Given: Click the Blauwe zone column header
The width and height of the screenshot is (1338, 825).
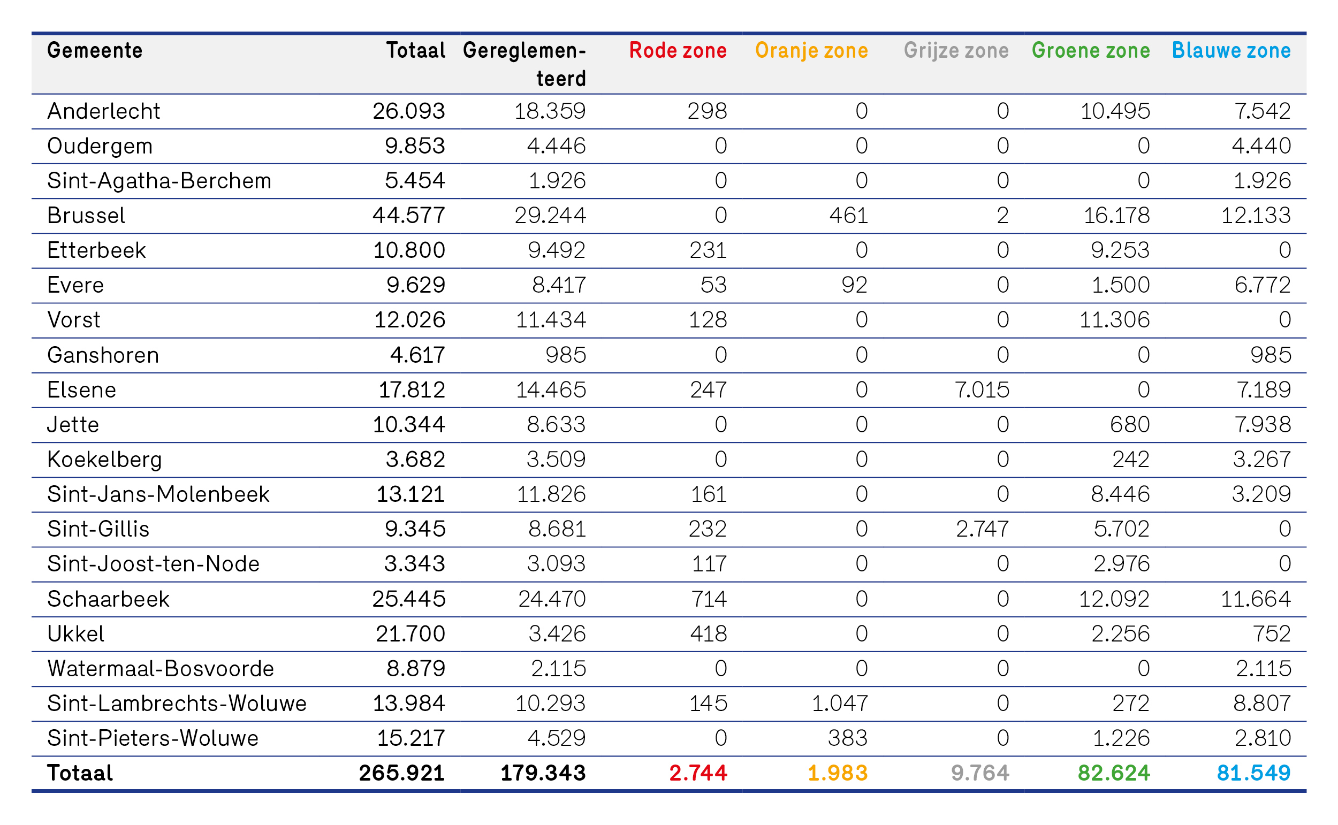Looking at the screenshot, I should [1231, 50].
